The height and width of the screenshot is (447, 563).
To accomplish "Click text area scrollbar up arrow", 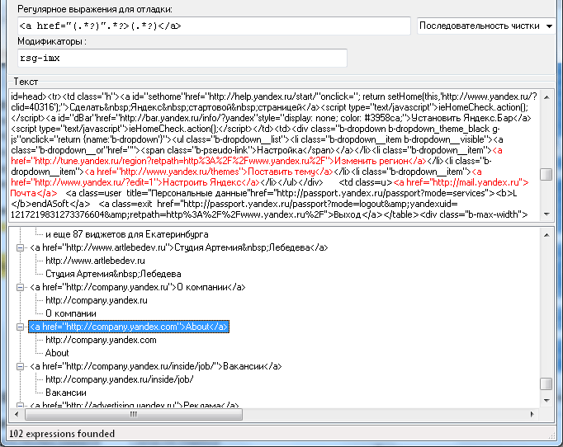I will click(546, 97).
